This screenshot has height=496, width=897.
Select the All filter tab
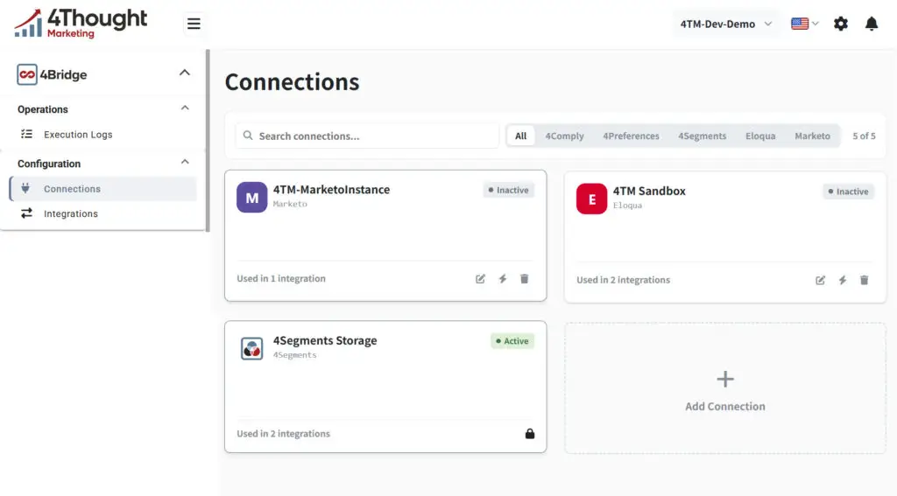coord(520,136)
